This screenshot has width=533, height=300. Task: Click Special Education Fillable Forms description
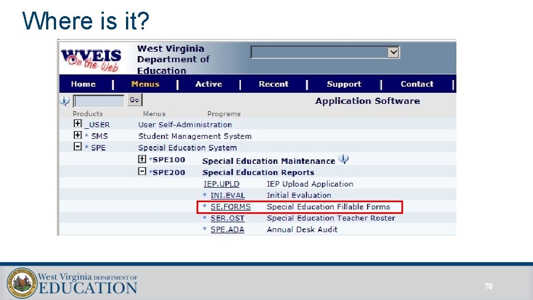point(328,207)
